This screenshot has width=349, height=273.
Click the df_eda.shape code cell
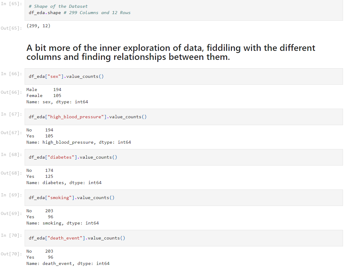pyautogui.click(x=183, y=10)
